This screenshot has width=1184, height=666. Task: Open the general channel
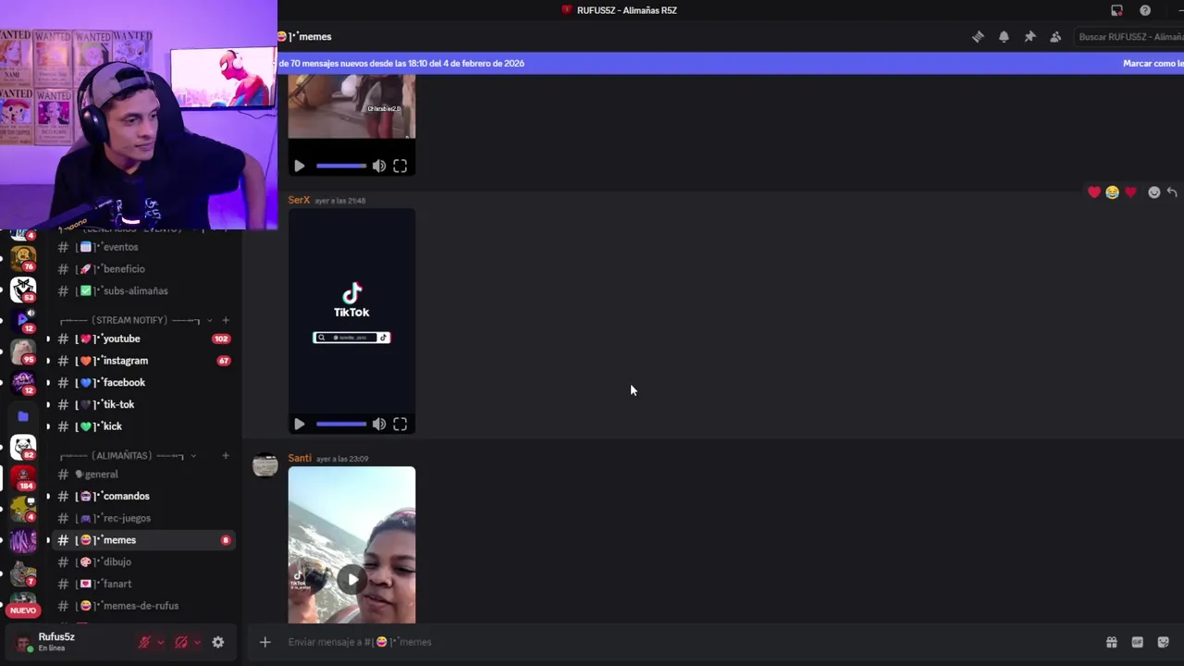tap(143, 475)
